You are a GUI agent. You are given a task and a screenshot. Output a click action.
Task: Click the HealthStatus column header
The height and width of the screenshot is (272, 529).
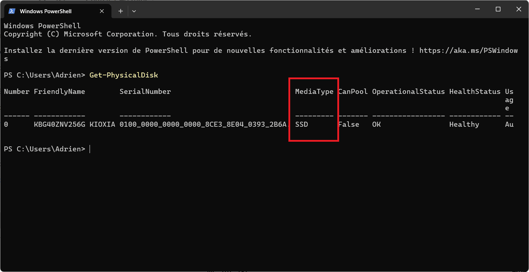click(475, 92)
